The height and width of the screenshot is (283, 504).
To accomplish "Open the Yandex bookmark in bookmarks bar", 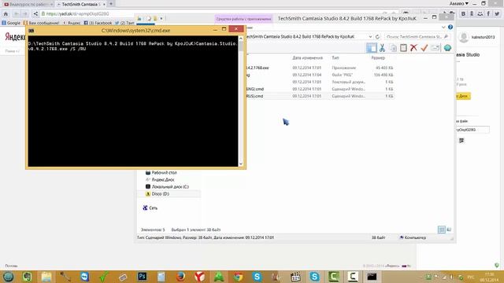I will click(72, 23).
